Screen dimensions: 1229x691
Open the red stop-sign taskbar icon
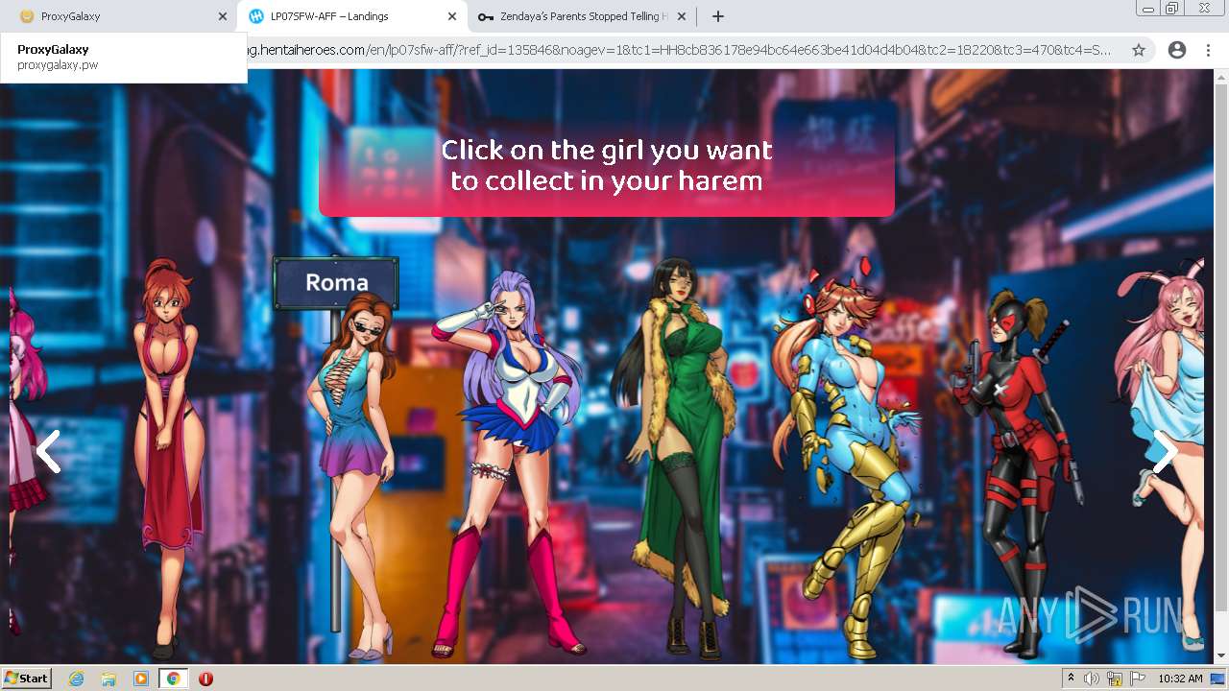click(205, 679)
